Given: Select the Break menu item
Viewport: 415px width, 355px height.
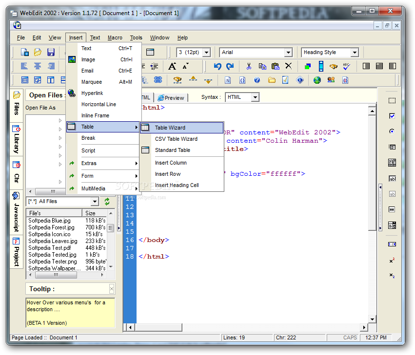Looking at the screenshot, I should coord(103,138).
